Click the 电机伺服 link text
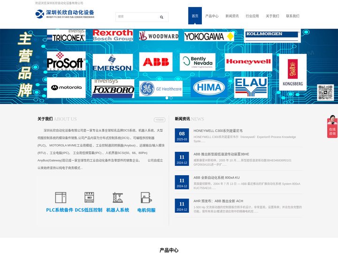 click(146, 210)
